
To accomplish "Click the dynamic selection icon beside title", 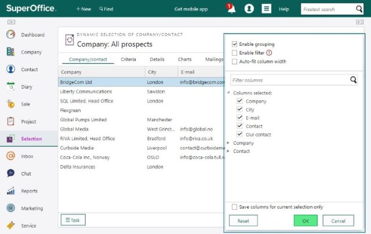I will click(70, 40).
